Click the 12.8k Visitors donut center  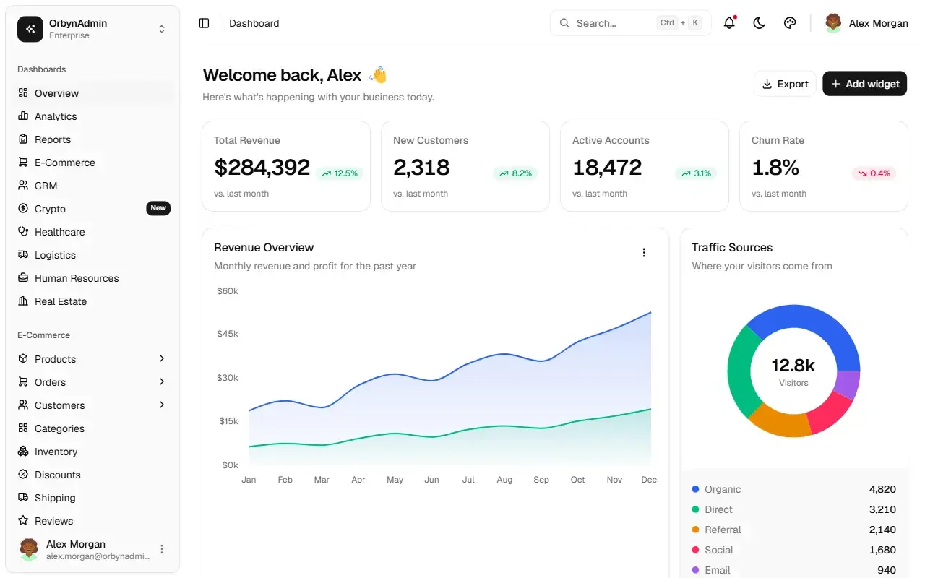coord(793,371)
